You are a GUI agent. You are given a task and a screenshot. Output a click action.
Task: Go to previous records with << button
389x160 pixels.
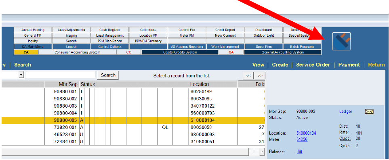click(x=248, y=75)
